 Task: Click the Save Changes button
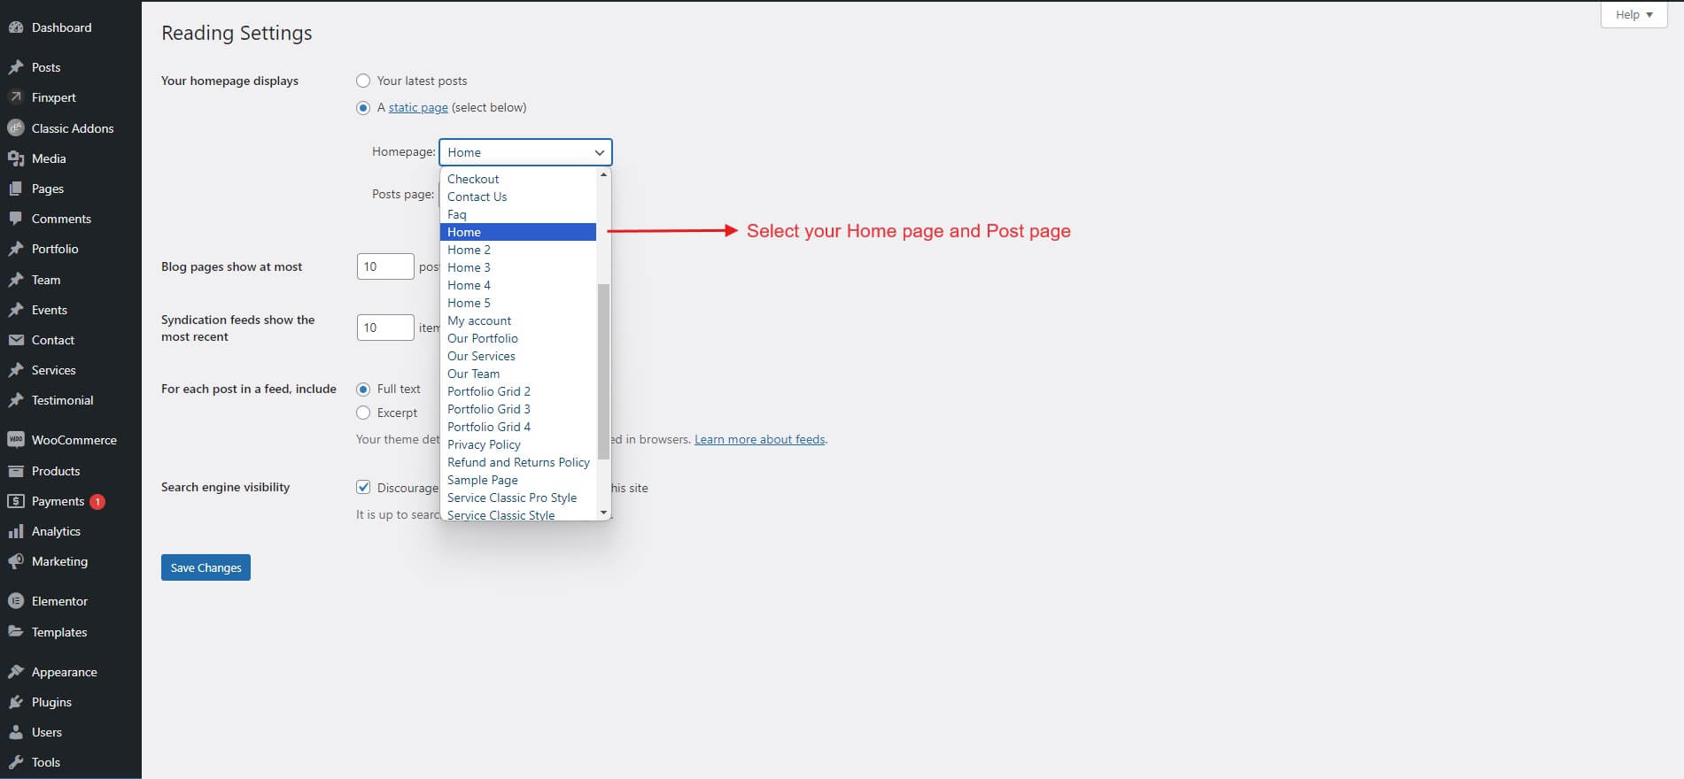(x=206, y=567)
